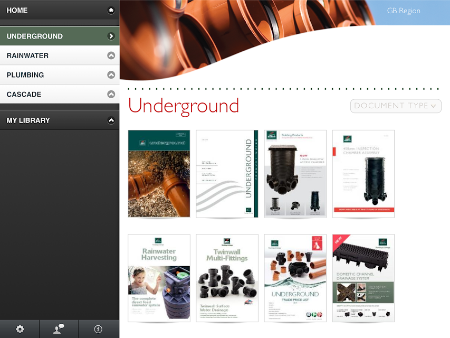Open the settings gear icon
Image resolution: width=450 pixels, height=338 pixels.
(x=20, y=329)
